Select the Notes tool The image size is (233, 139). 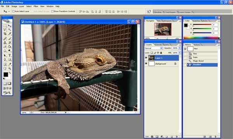(5, 64)
